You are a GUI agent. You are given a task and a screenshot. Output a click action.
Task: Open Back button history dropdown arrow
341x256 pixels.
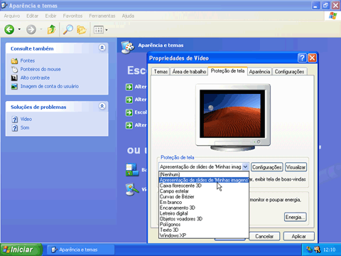point(19,30)
